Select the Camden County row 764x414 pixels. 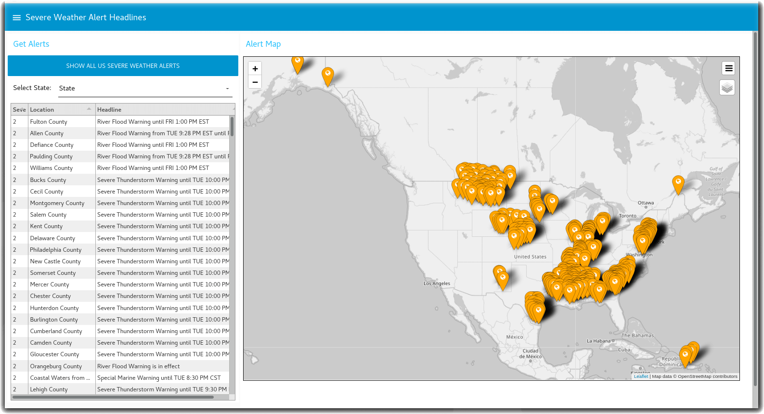pyautogui.click(x=120, y=343)
